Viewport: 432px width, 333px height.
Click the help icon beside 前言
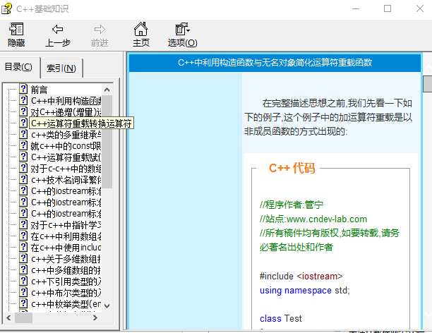[23, 90]
